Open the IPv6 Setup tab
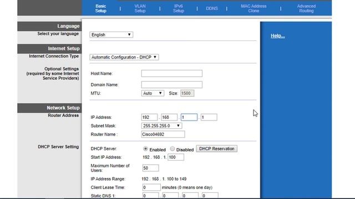Viewport: 355px width, 199px height. [x=179, y=8]
